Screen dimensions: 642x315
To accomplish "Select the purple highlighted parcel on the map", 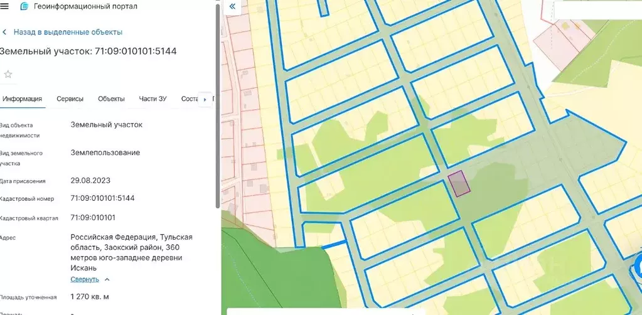I will (459, 183).
